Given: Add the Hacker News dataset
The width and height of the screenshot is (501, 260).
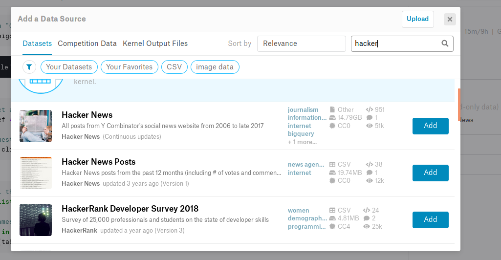Looking at the screenshot, I should click(431, 126).
